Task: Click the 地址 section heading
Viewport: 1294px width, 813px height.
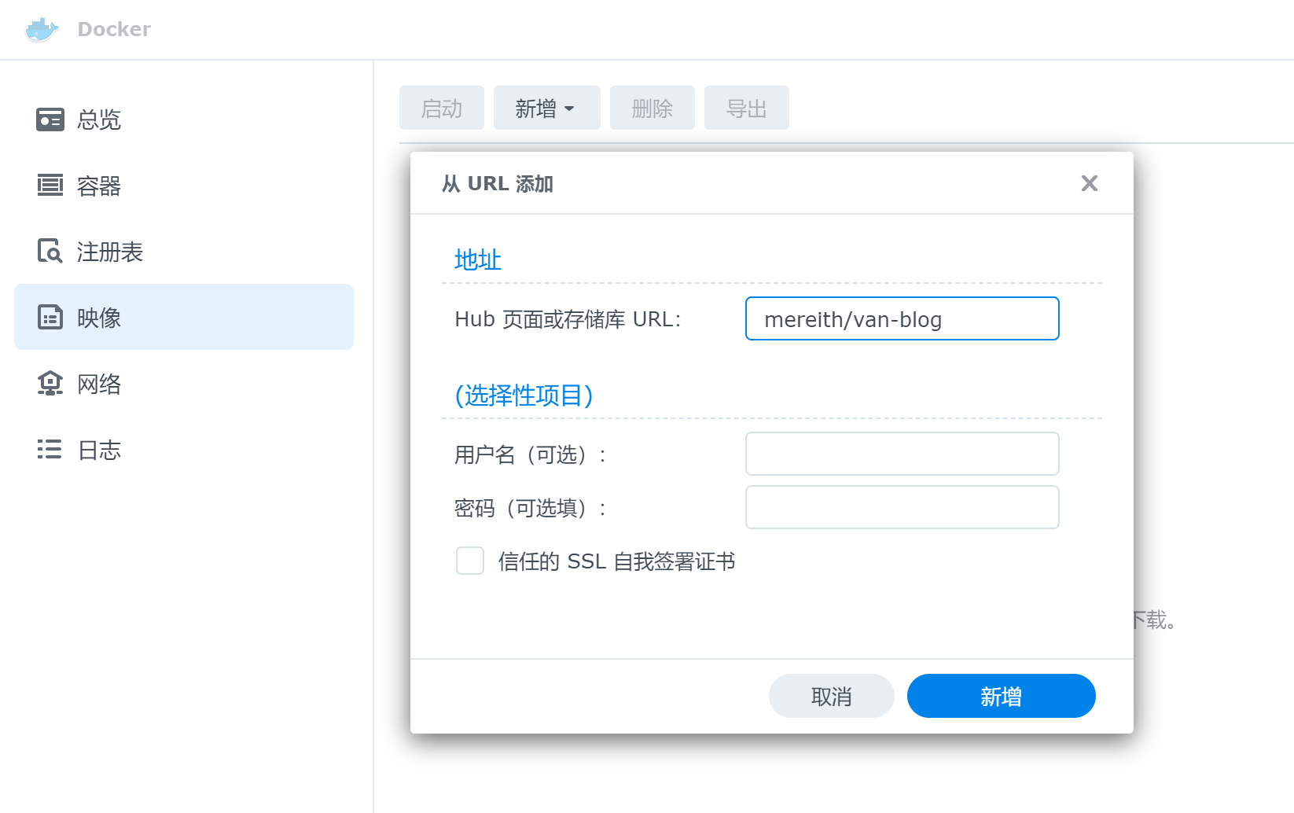Action: pyautogui.click(x=478, y=259)
